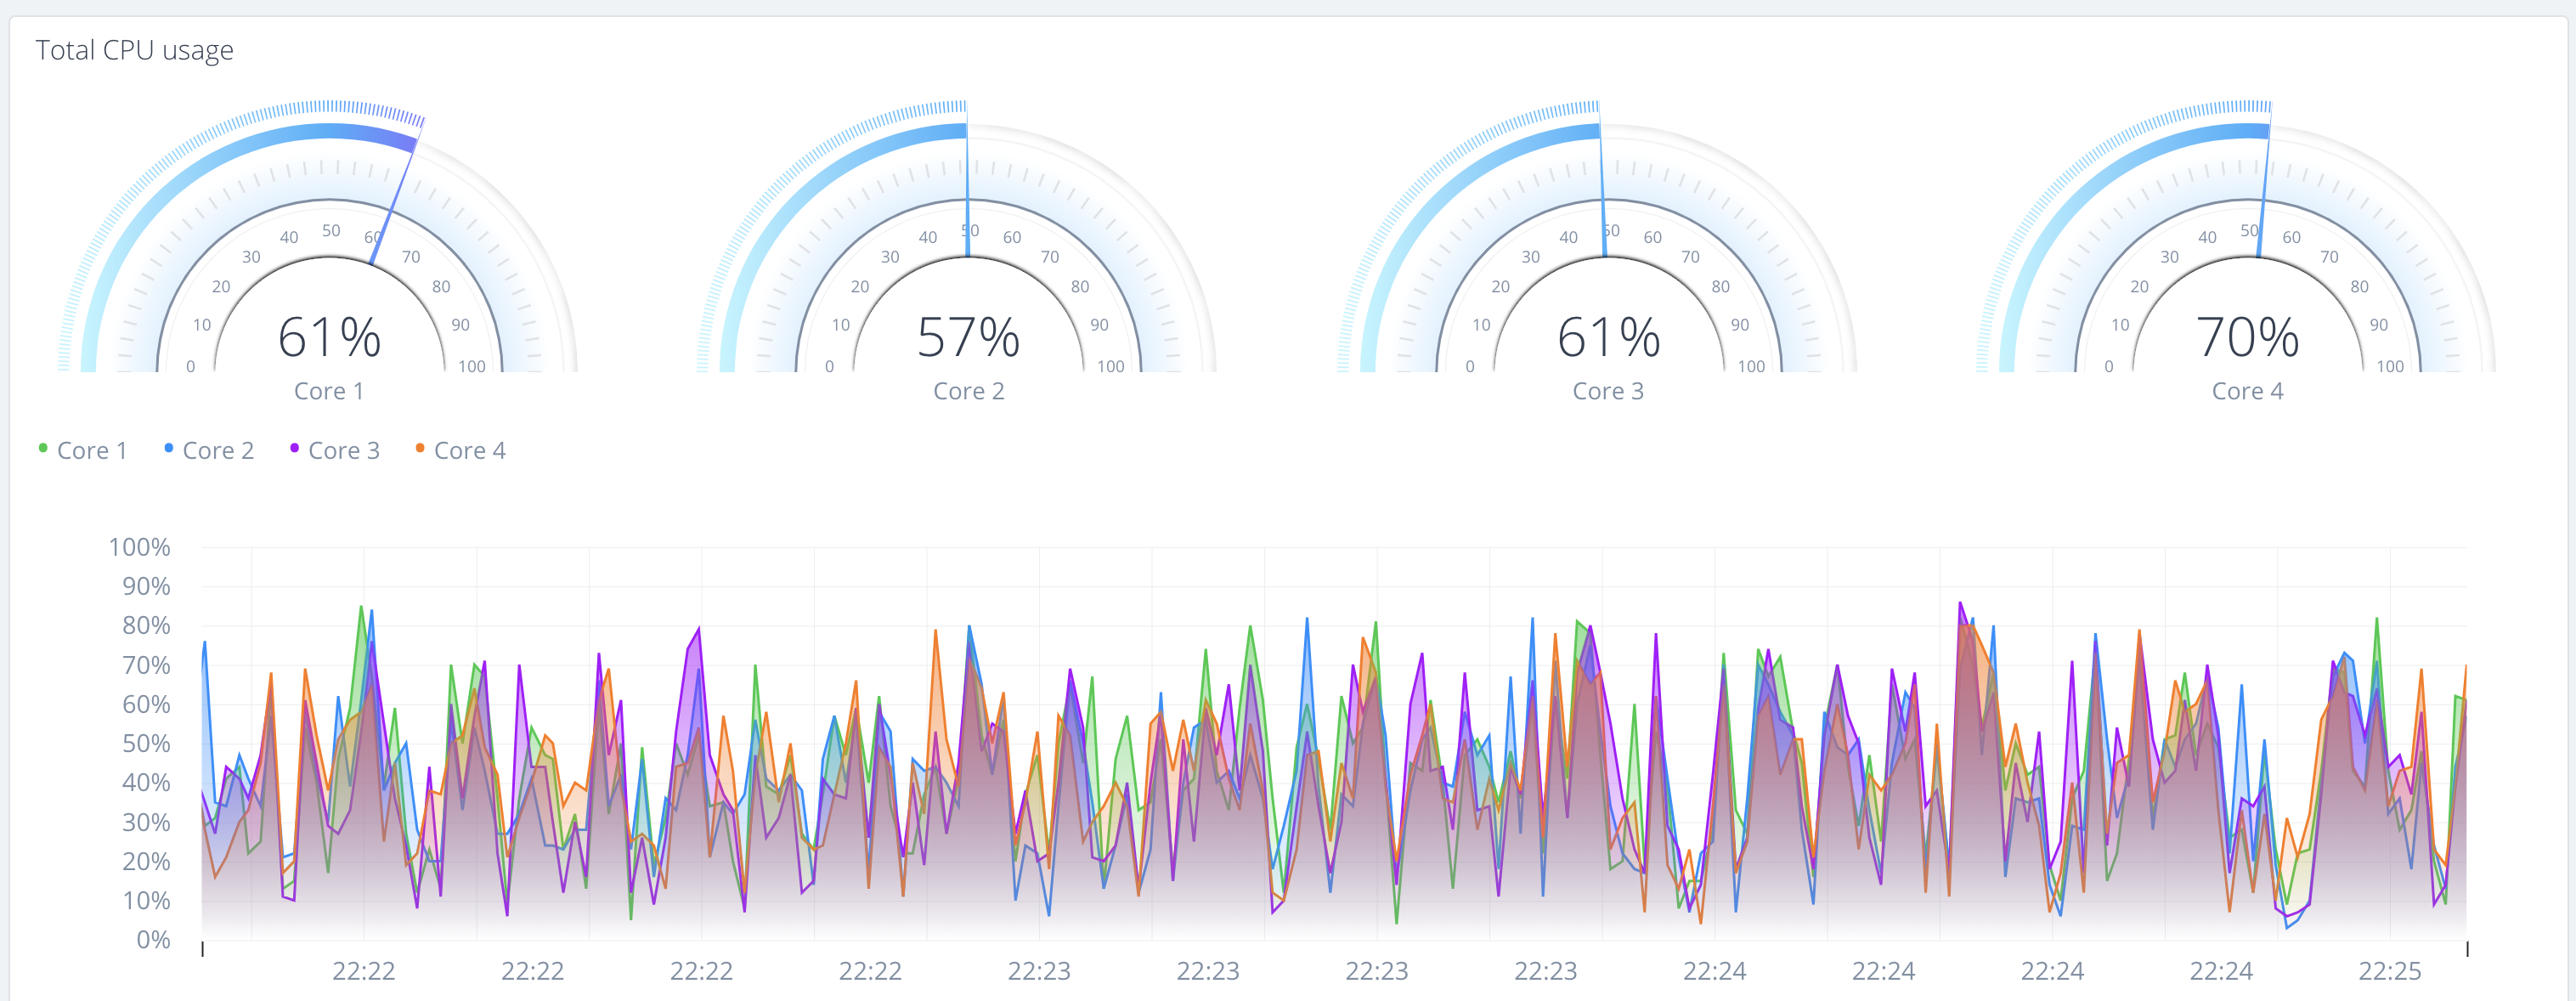
Task: Click the 70% label on chart y-axis
Action: [146, 665]
